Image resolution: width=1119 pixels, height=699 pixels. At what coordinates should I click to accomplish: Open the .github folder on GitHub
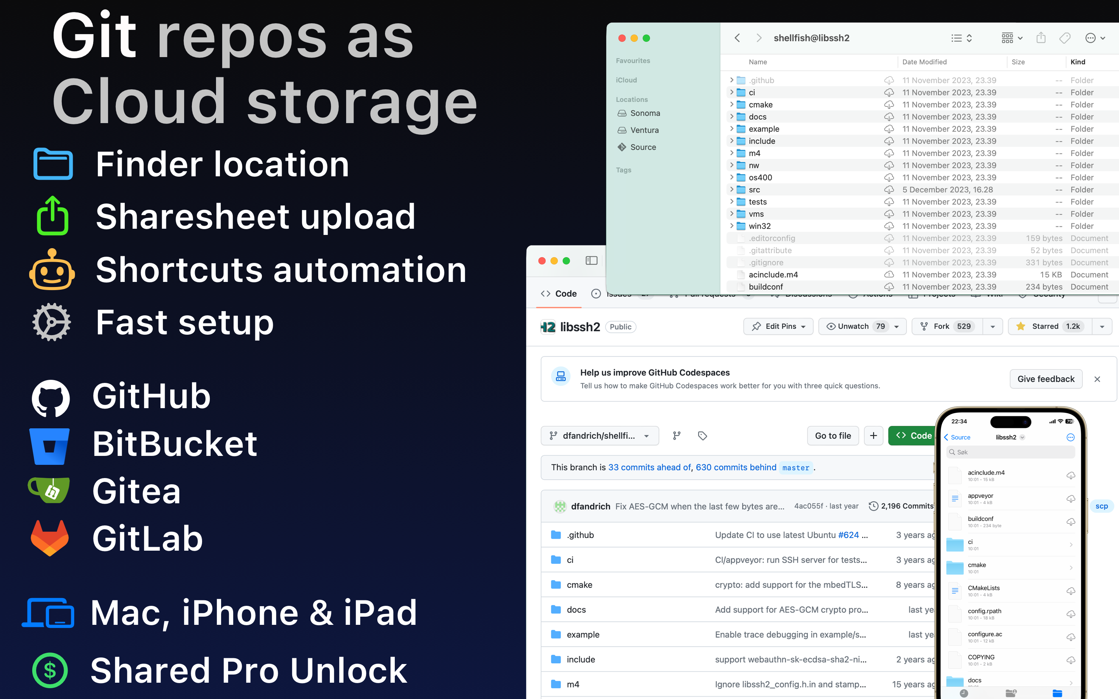pyautogui.click(x=580, y=535)
